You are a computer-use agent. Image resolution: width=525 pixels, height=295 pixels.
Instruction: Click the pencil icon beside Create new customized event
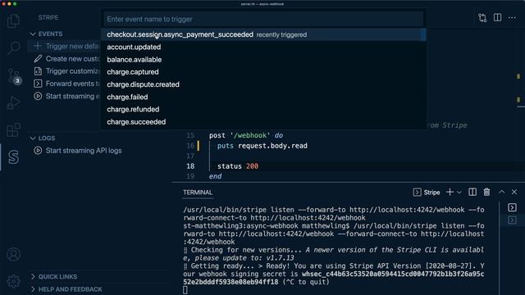click(x=38, y=58)
